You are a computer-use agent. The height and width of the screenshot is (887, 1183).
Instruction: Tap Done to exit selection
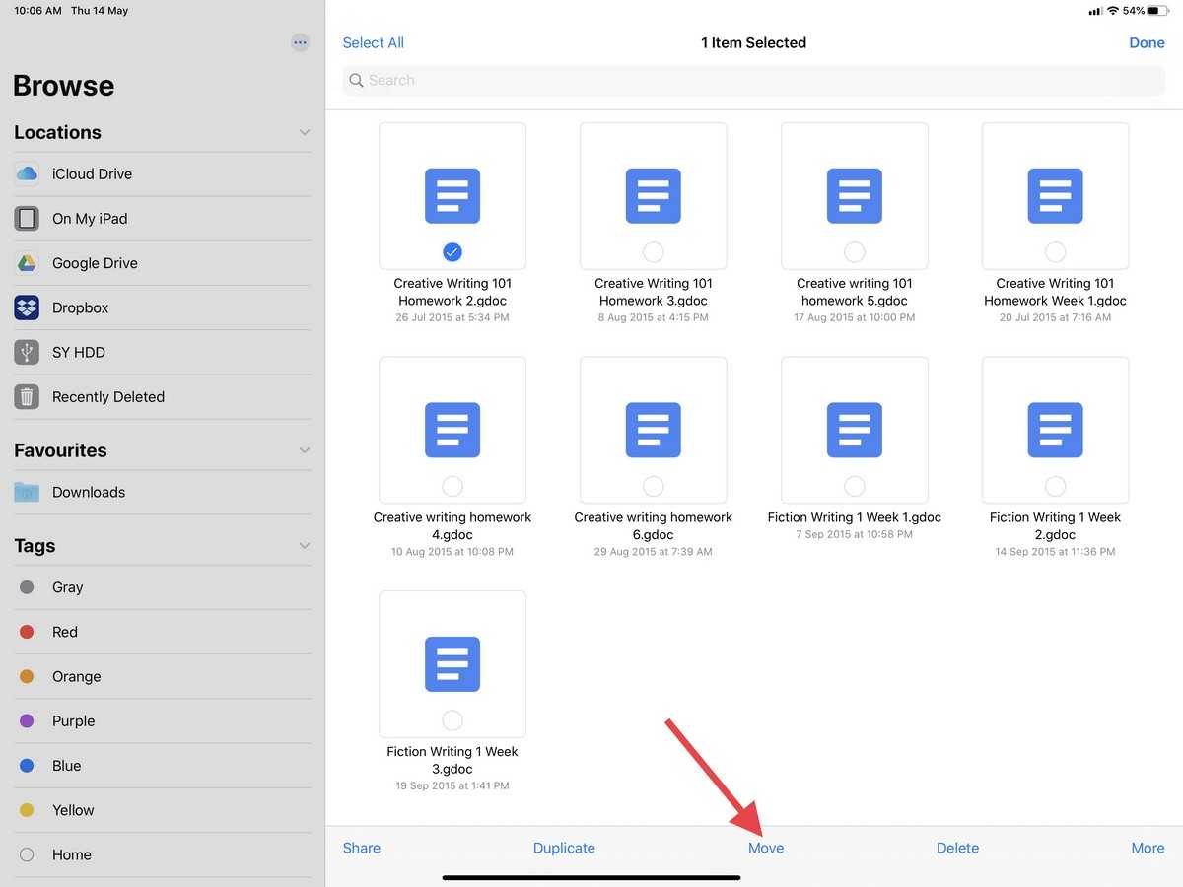point(1148,42)
